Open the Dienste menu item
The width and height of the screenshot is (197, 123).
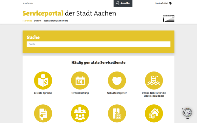point(38,21)
